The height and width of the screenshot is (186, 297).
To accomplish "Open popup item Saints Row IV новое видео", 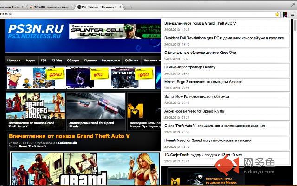I will click(226, 99).
